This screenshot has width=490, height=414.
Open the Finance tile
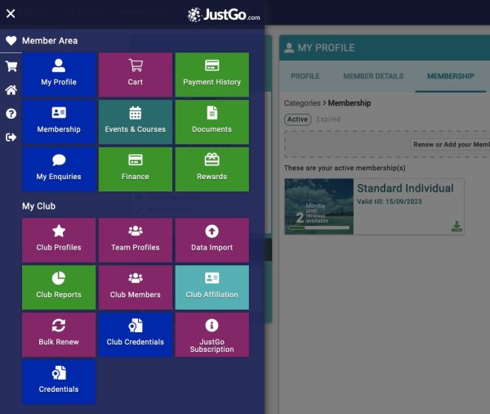136,169
